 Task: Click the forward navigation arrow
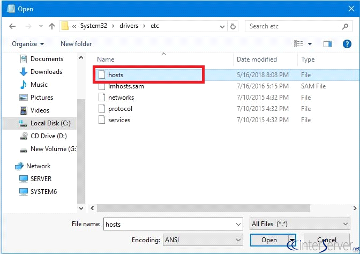coord(28,26)
